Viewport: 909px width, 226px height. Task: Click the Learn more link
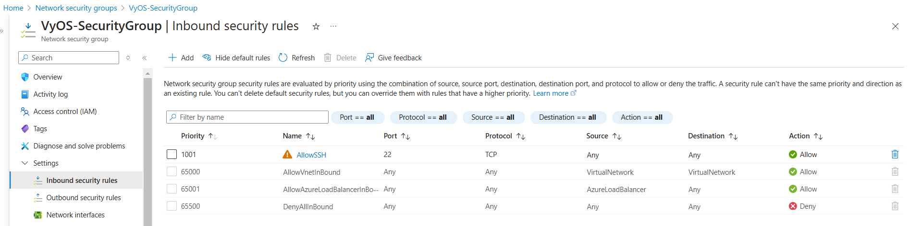[551, 93]
